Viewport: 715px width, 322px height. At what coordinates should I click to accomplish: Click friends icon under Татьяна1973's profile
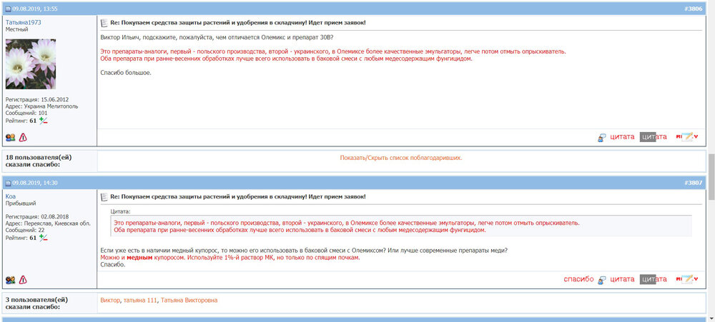coord(11,137)
